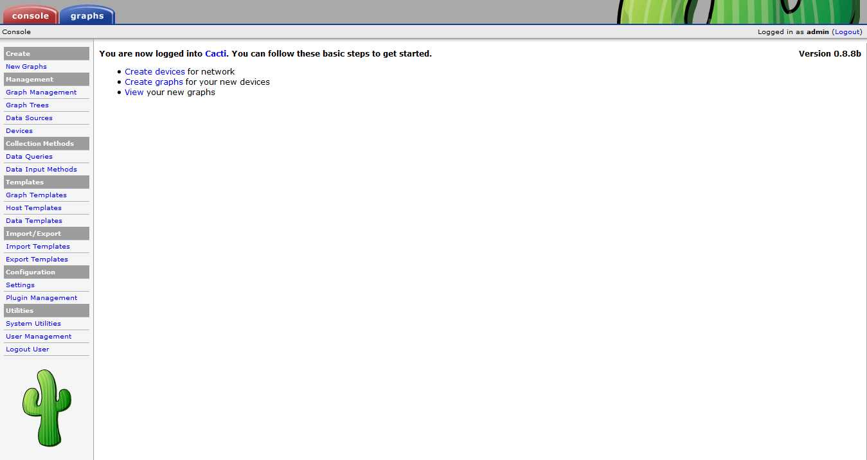The image size is (867, 460).
Task: Go to Import Templates
Action: pyautogui.click(x=38, y=247)
